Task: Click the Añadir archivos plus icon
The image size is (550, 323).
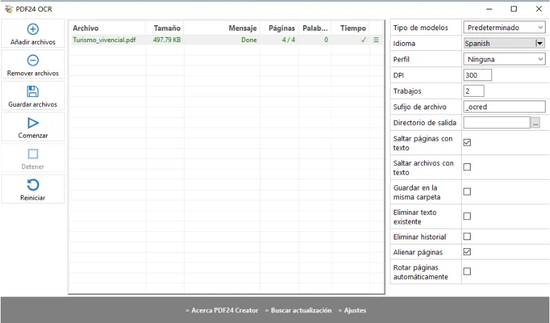Action: pos(33,29)
